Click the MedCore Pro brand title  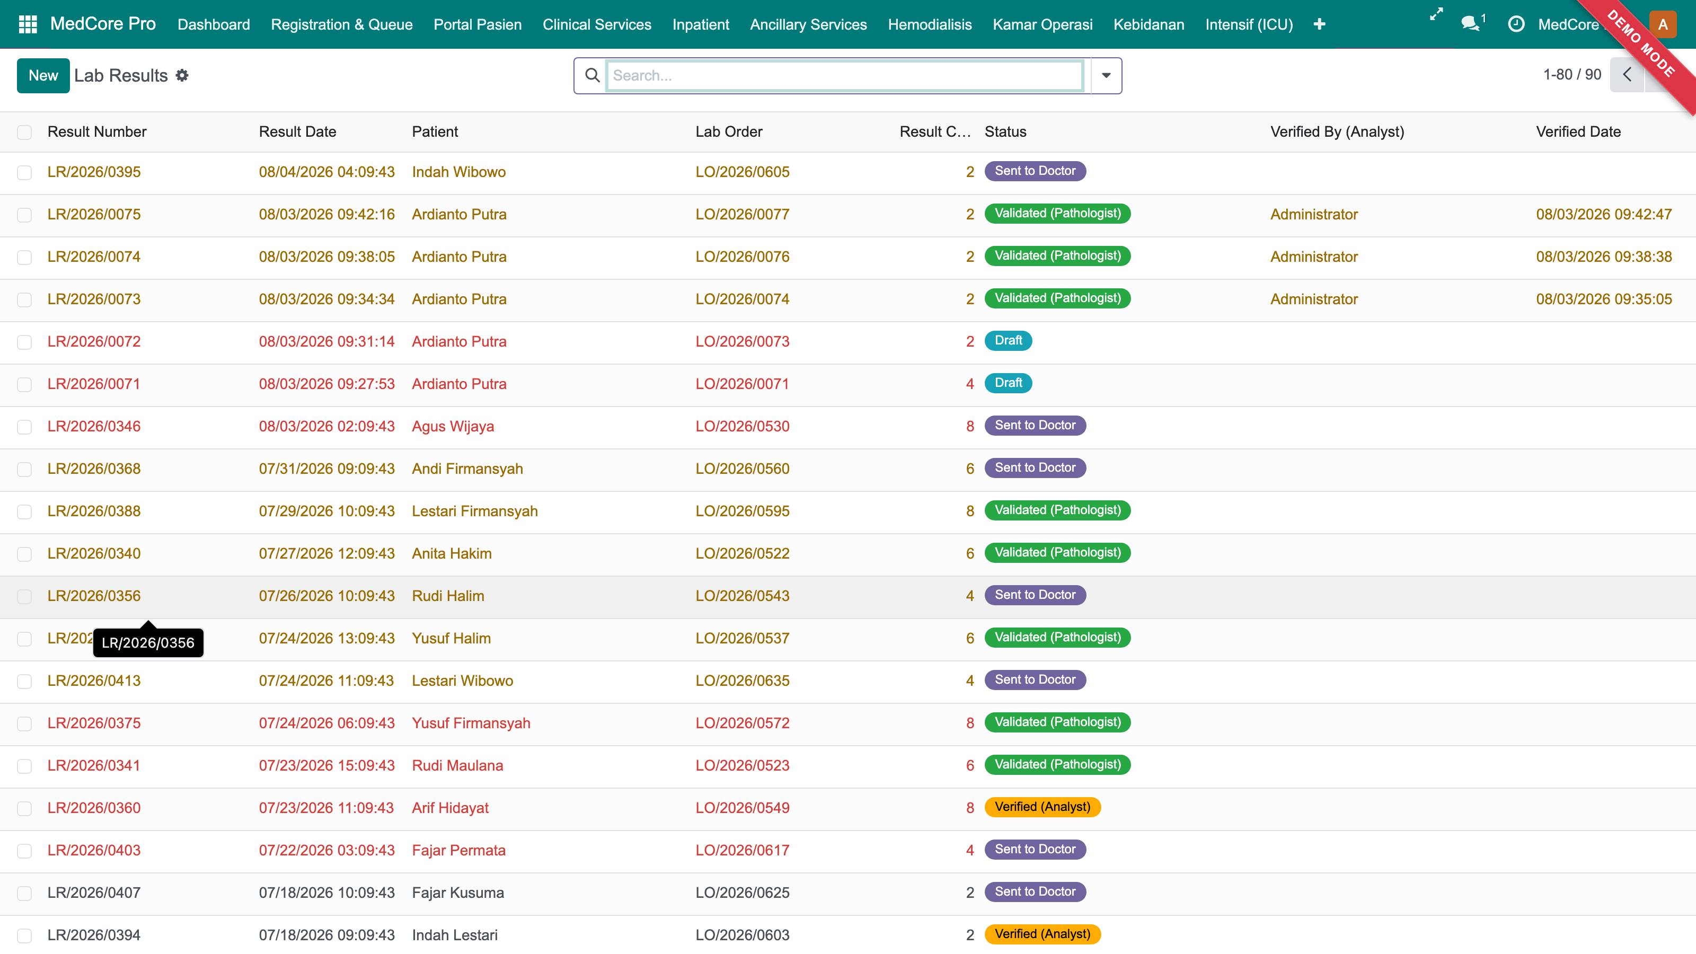pyautogui.click(x=103, y=24)
